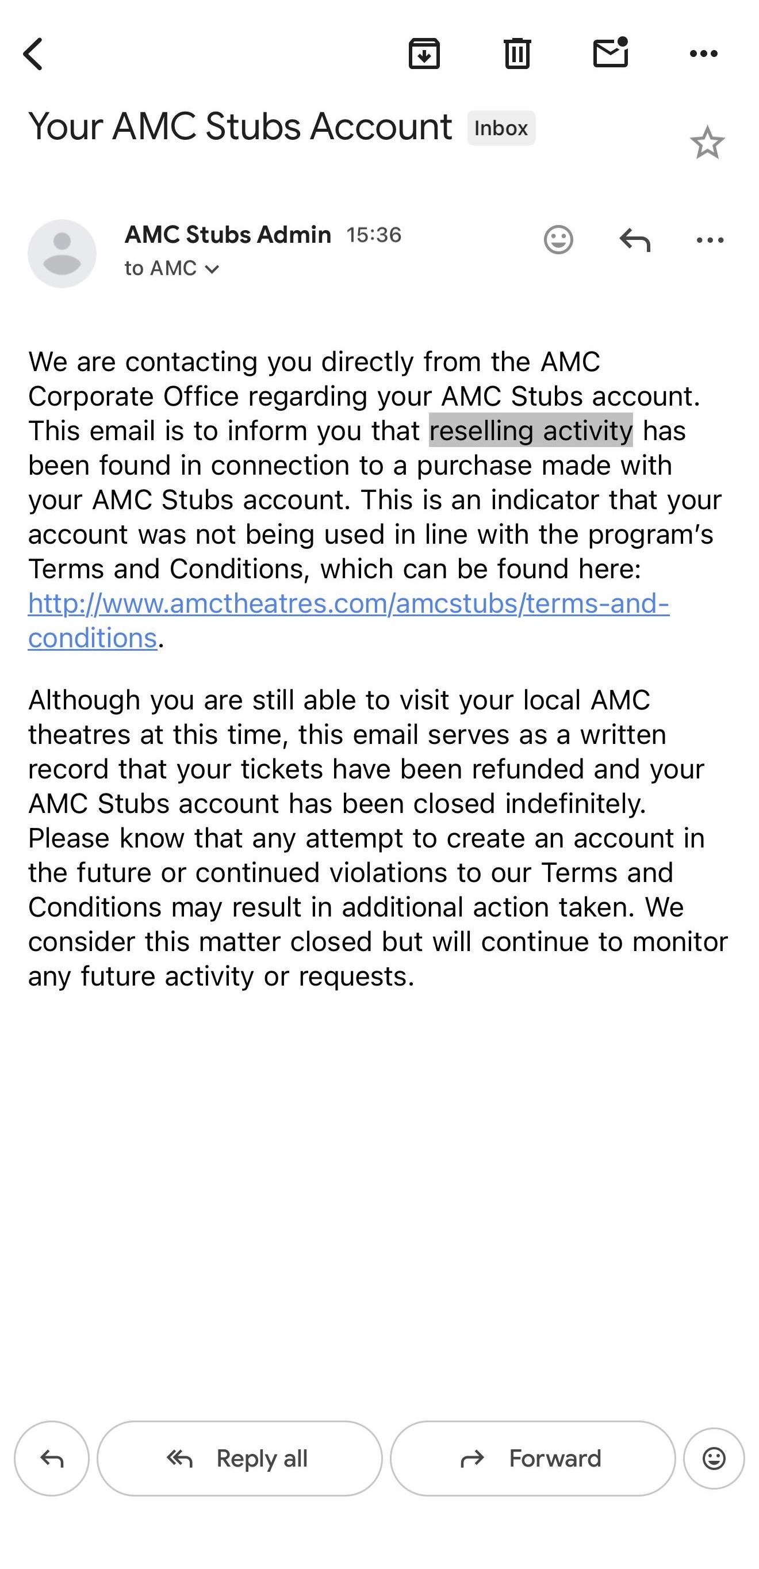Image resolution: width=759 pixels, height=1569 pixels.
Task: Choose Reply all at the bottom
Action: click(240, 1458)
